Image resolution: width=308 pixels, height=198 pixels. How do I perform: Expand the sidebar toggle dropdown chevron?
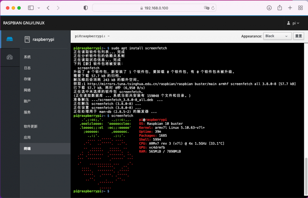coord(37,8)
